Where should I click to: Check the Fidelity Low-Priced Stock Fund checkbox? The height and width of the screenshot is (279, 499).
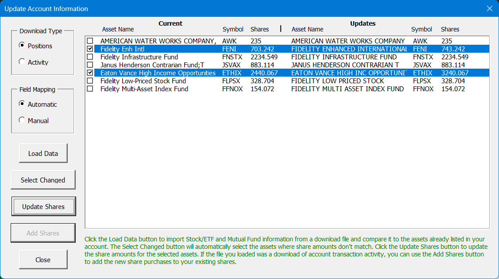tap(90, 81)
